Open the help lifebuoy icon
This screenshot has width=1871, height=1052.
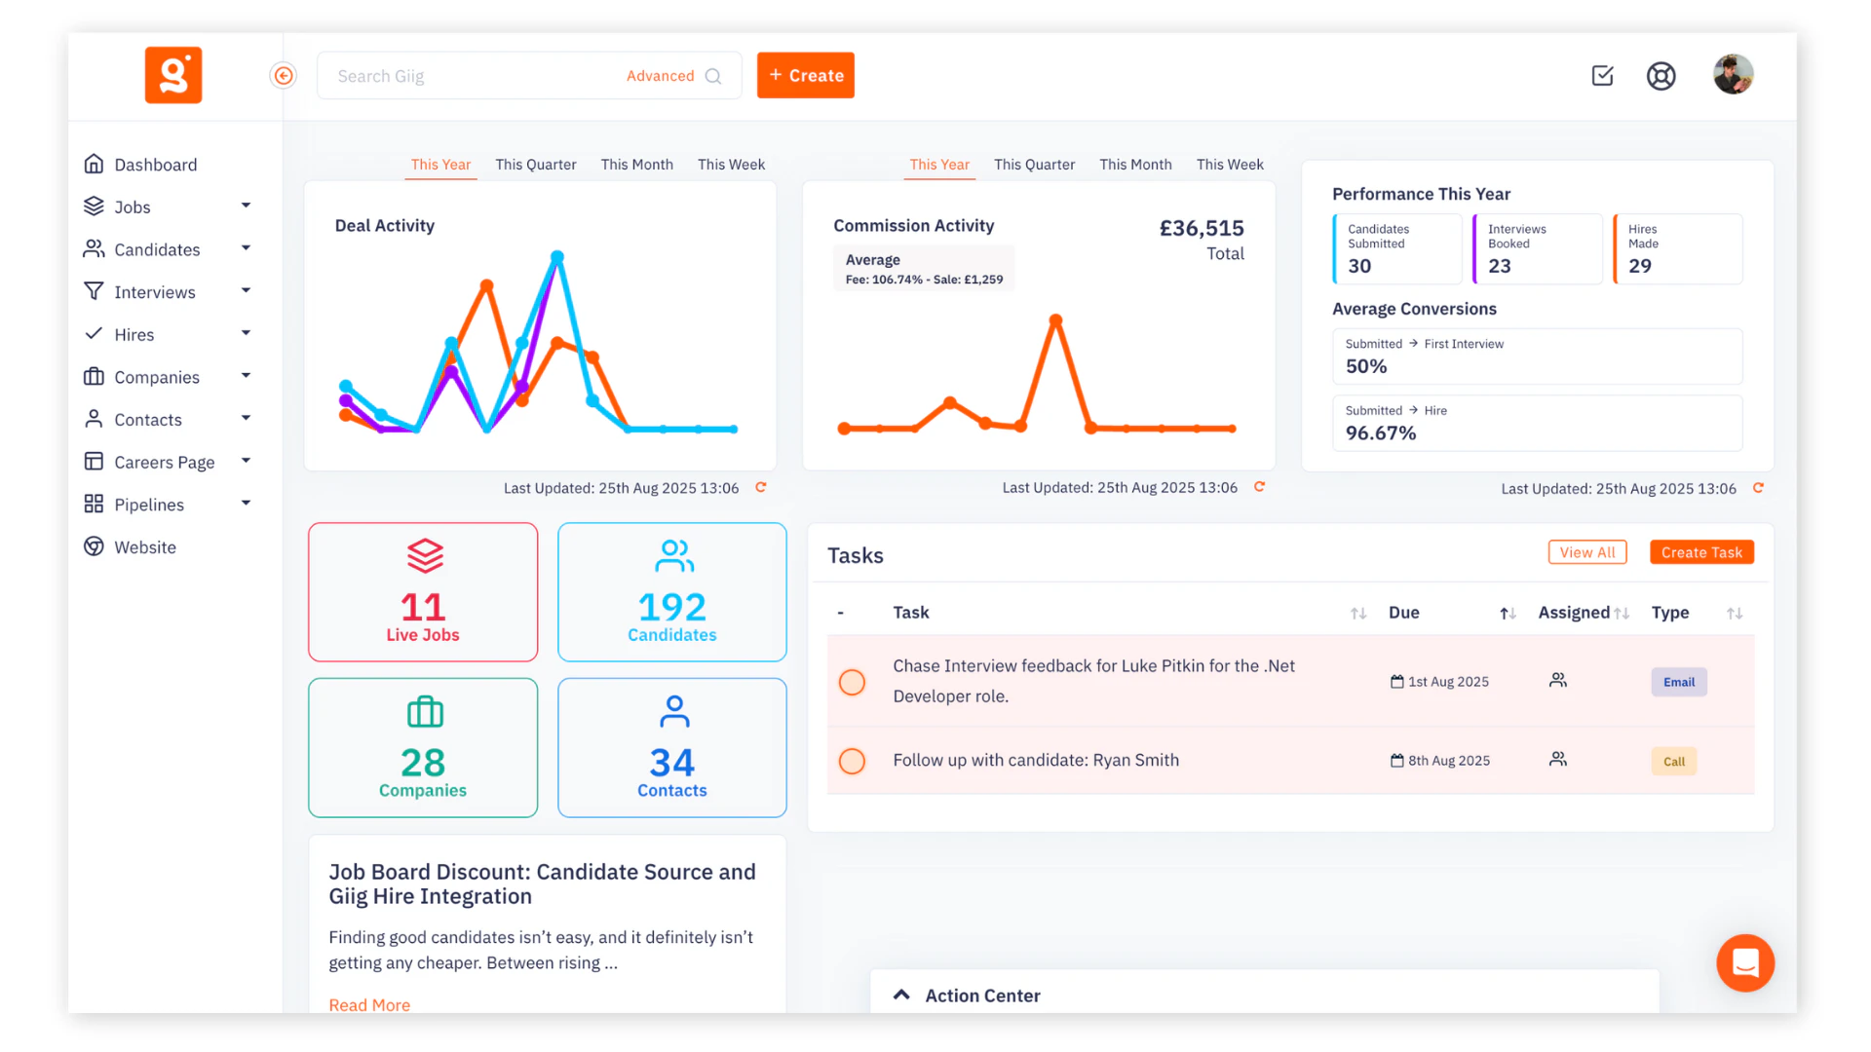tap(1661, 76)
